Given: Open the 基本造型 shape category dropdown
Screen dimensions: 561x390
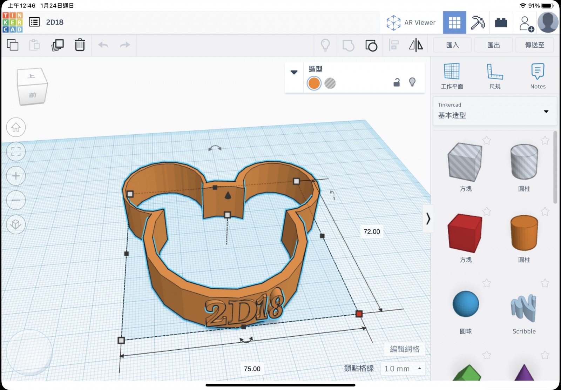Looking at the screenshot, I should tap(495, 111).
